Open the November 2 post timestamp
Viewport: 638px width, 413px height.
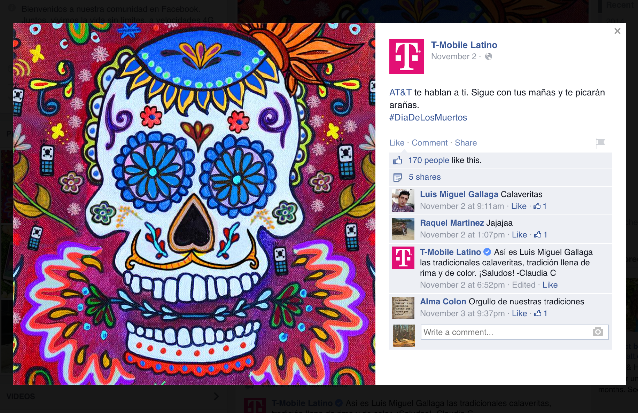point(454,56)
